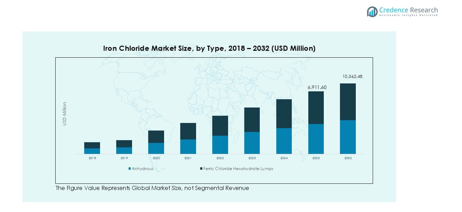
Task: Click the blue lower segment of 2024 bar
Action: click(284, 141)
